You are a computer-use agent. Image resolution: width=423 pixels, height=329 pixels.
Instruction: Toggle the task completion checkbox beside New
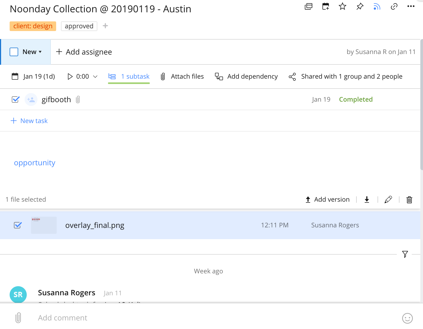(x=14, y=52)
